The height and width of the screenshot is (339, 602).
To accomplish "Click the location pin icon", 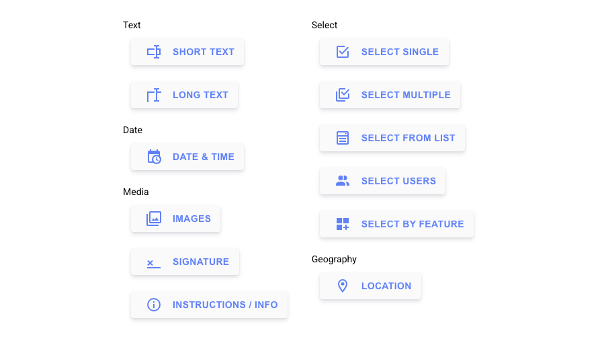I will tap(343, 286).
